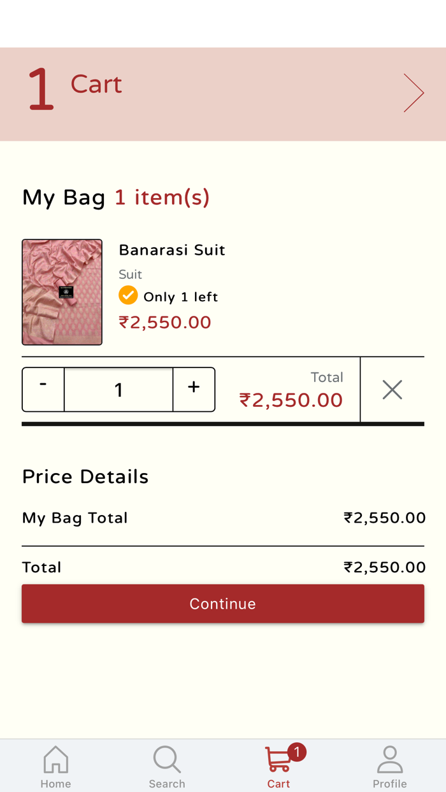
Task: Select the quantity input field
Action: point(119,390)
